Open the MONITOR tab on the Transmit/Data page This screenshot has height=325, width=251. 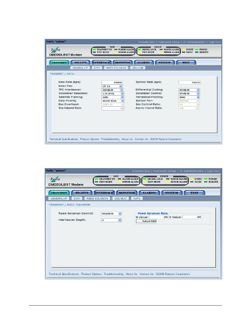123,63
